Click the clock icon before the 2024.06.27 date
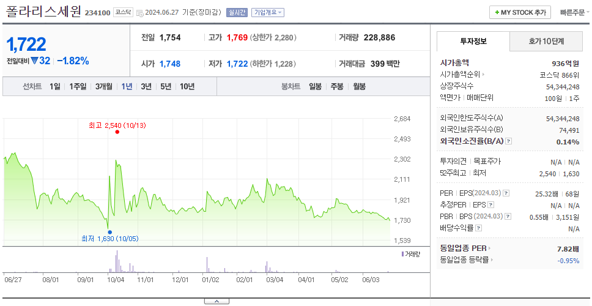The image size is (592, 306). pyautogui.click(x=139, y=13)
